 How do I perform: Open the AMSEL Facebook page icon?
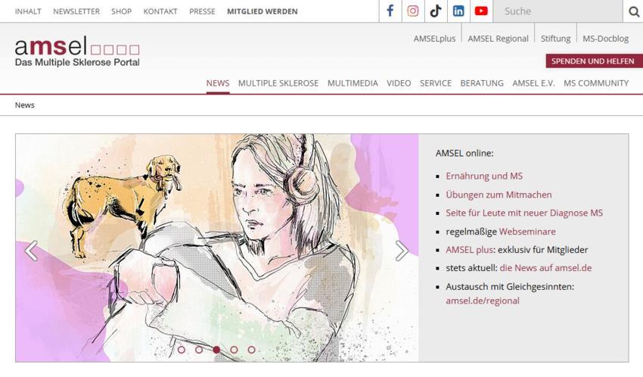(x=390, y=11)
